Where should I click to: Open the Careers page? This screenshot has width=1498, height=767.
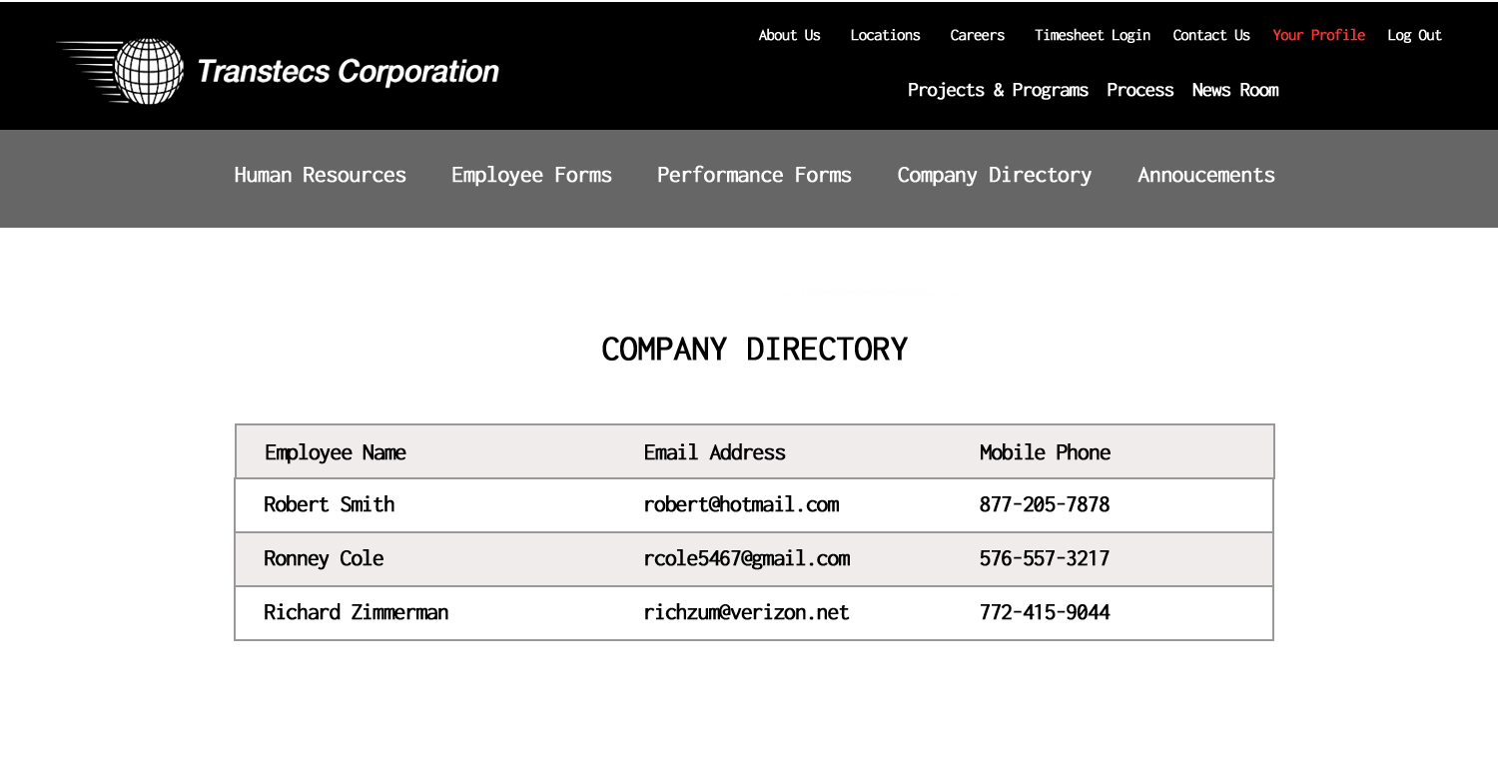(977, 35)
